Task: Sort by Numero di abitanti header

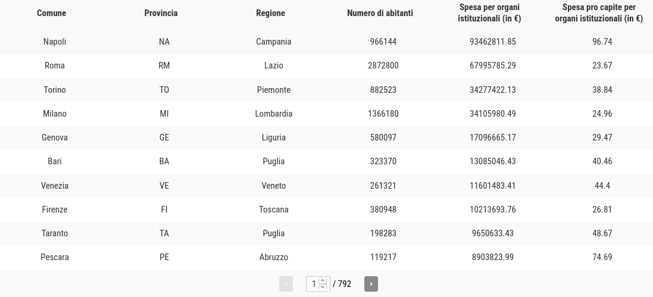Action: 380,13
